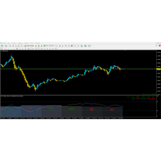Click the Zoom Out magnifier icon
161x161 pixels.
(x=69, y=46)
